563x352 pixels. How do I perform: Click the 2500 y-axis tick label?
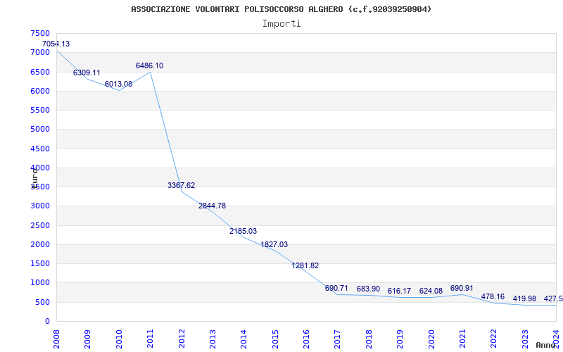40,225
